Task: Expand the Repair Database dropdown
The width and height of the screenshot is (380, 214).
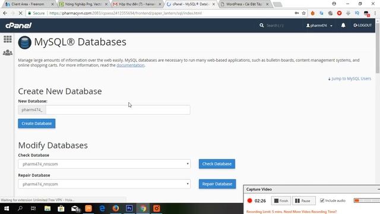Action: (x=104, y=184)
